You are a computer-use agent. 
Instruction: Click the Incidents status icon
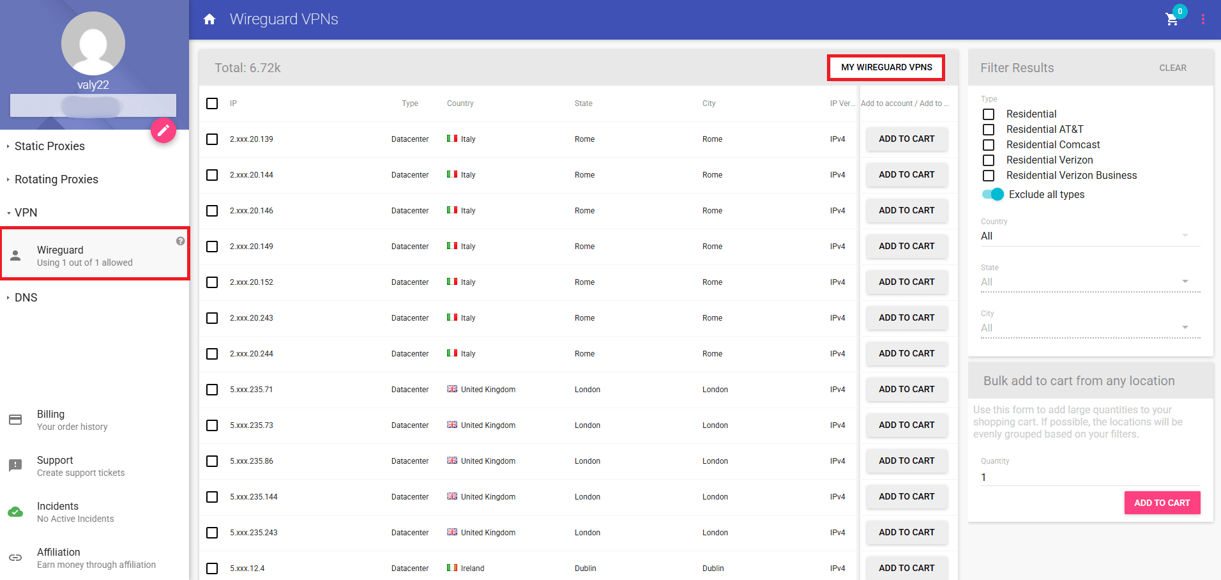(x=16, y=511)
